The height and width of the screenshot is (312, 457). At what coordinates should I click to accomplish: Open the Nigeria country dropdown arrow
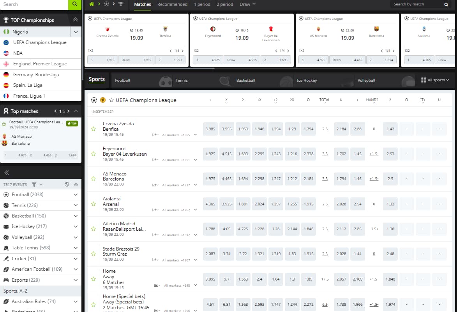[76, 32]
